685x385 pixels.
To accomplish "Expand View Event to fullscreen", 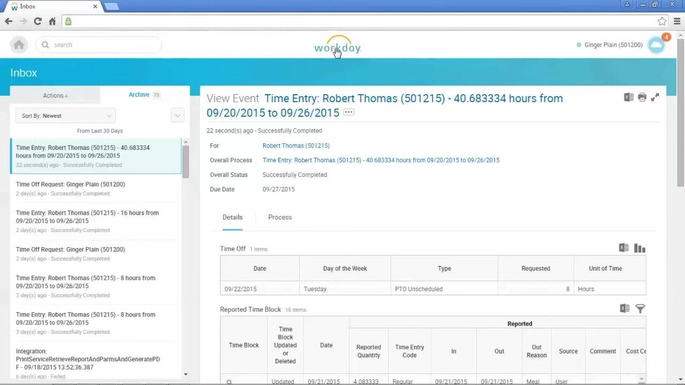I will click(655, 97).
